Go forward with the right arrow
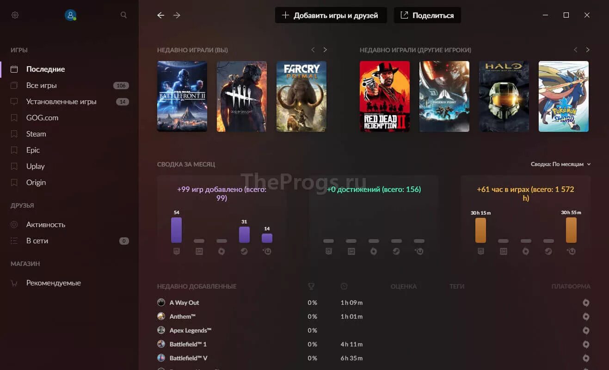Viewport: 609px width, 370px height. 177,15
